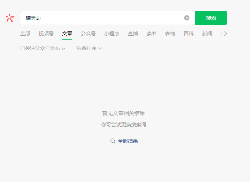Click the 全部结果 link
250x182 pixels.
pyautogui.click(x=128, y=141)
